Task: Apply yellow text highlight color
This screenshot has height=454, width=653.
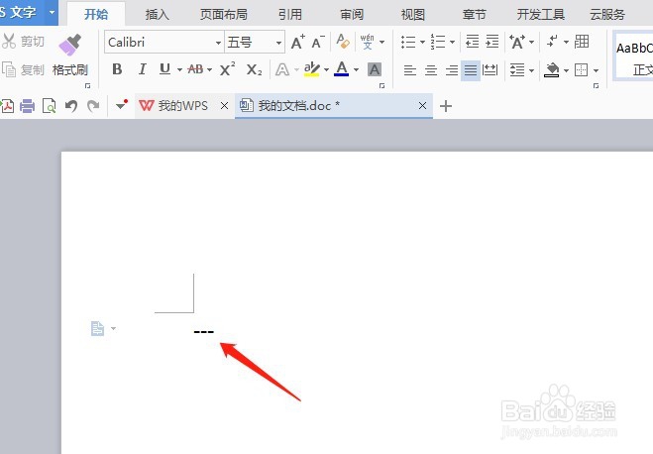Action: point(311,69)
